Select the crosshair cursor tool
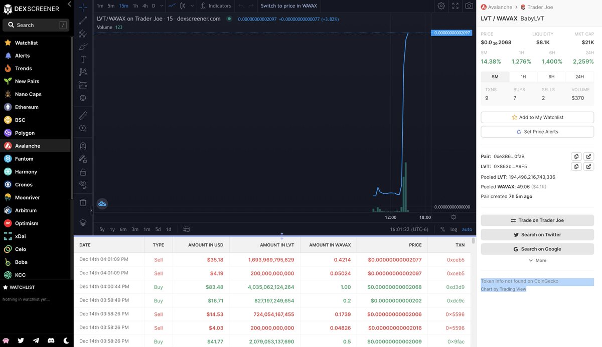The width and height of the screenshot is (602, 347). 83,7
